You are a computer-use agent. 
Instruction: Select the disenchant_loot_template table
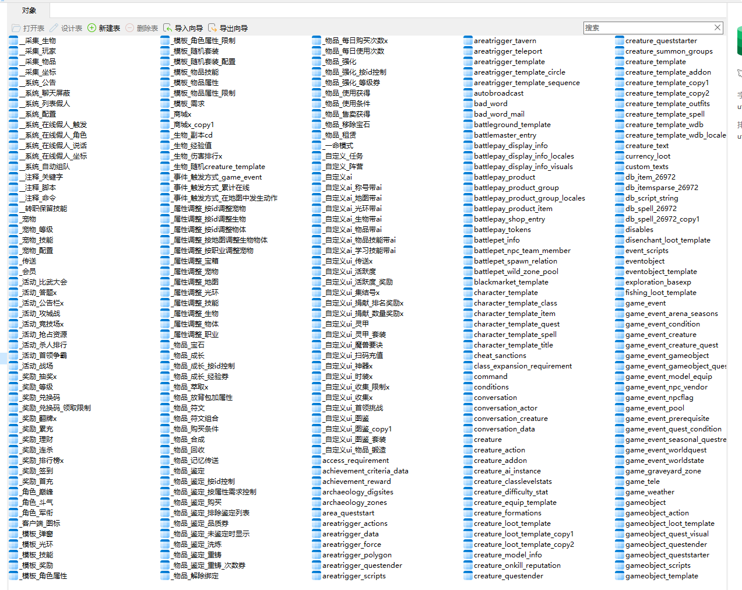[667, 240]
